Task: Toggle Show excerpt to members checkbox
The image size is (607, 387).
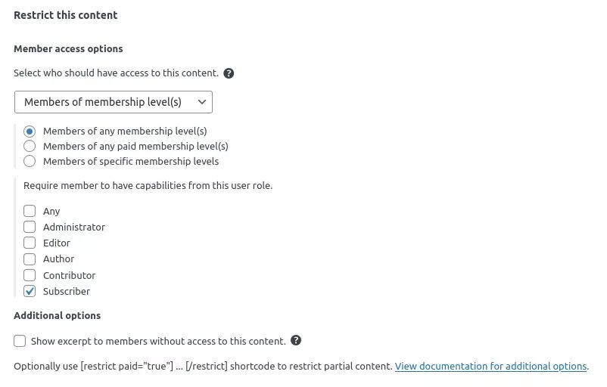Action: pyautogui.click(x=20, y=341)
